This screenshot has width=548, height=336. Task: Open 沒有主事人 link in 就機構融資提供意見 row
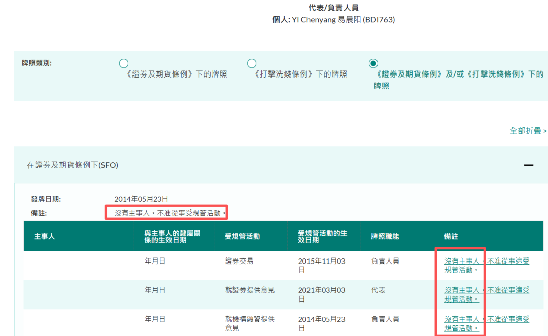461,319
